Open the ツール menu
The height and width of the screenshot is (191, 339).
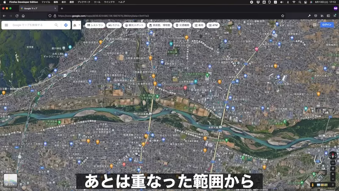(97, 2)
